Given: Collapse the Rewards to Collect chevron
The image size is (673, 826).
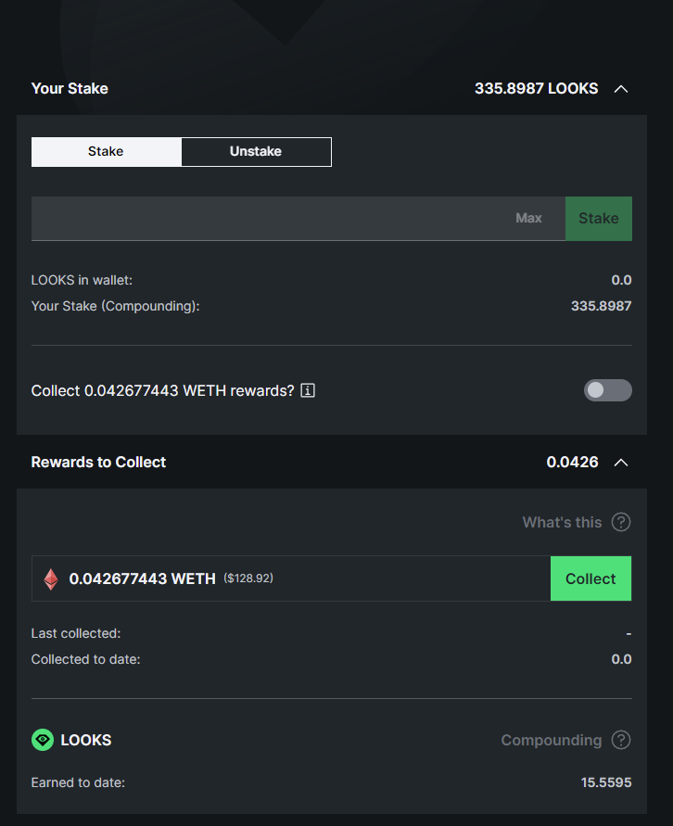Looking at the screenshot, I should click(621, 463).
